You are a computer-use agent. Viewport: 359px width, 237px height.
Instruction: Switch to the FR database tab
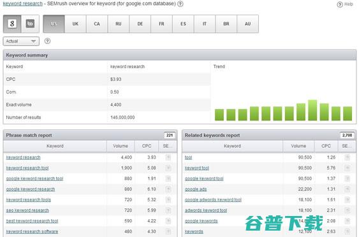click(x=161, y=24)
